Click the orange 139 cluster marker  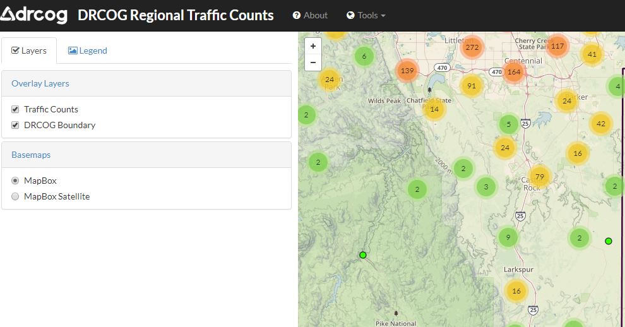pos(407,71)
